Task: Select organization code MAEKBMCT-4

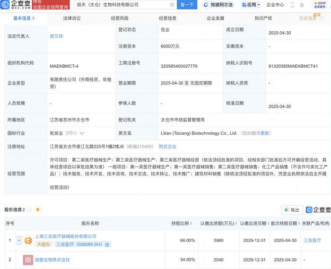Action: point(64,66)
